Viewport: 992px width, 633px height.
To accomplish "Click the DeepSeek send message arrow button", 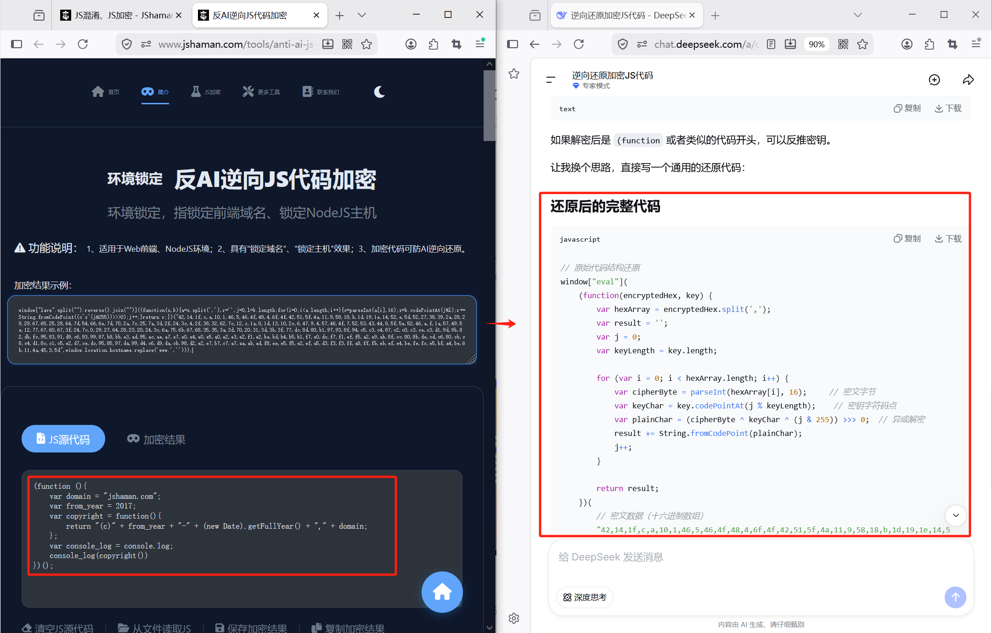I will 955,597.
